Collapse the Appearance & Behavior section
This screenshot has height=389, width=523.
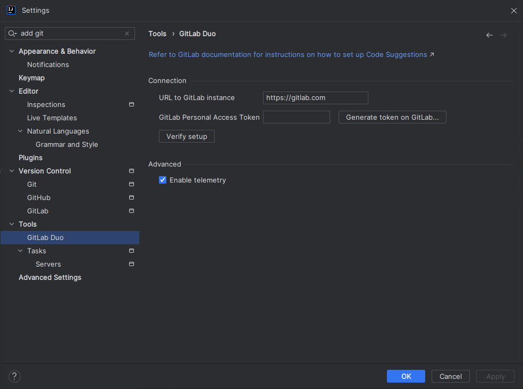point(12,52)
